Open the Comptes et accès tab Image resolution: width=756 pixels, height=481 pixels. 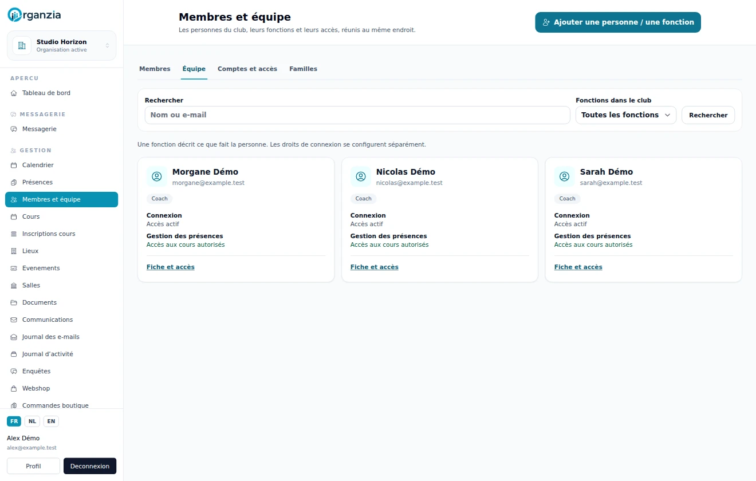click(x=247, y=69)
